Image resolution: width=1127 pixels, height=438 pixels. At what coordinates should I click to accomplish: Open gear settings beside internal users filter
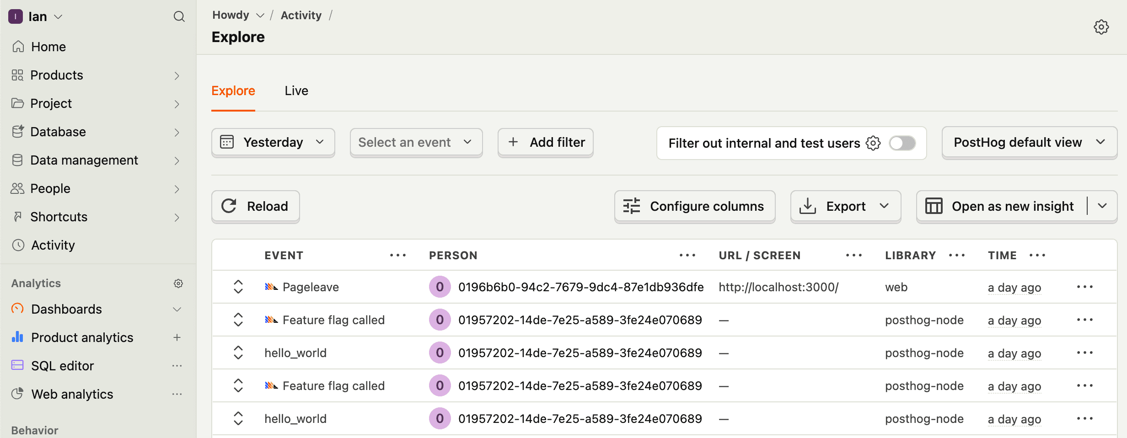coord(873,143)
